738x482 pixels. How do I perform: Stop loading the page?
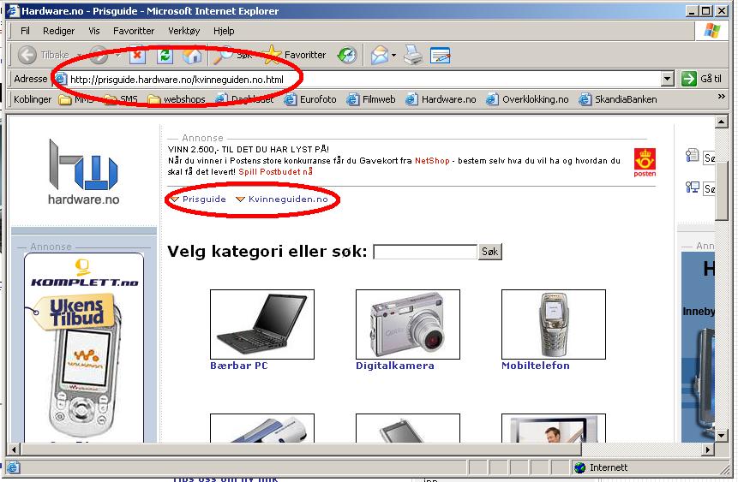pyautogui.click(x=137, y=55)
